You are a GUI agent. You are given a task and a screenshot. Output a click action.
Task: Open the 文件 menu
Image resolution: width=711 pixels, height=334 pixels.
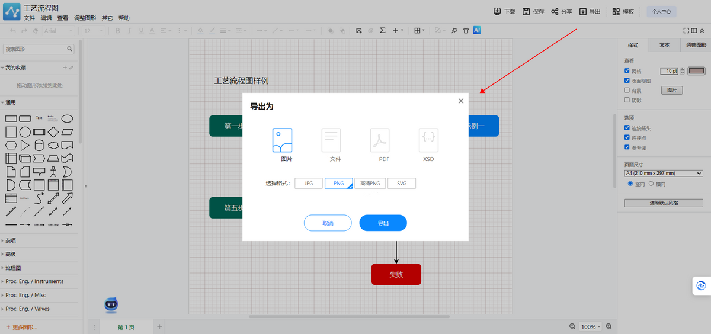pyautogui.click(x=29, y=18)
